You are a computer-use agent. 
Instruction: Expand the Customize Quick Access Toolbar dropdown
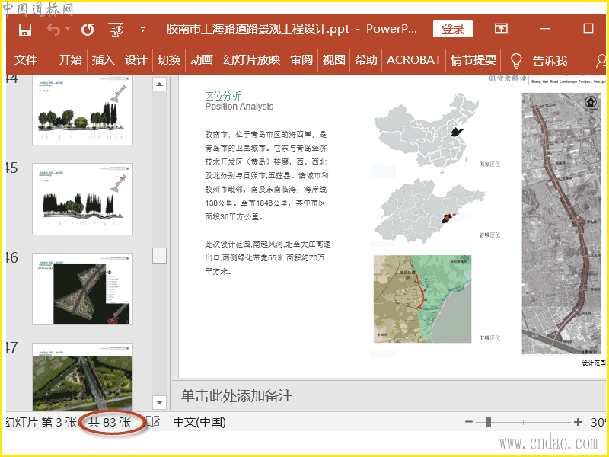point(142,30)
